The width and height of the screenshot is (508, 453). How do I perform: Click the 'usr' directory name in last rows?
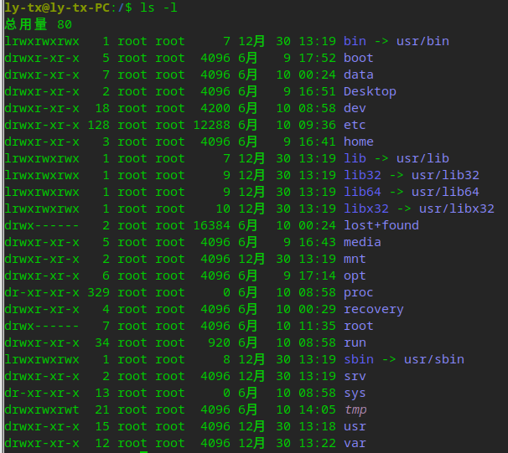click(x=355, y=426)
